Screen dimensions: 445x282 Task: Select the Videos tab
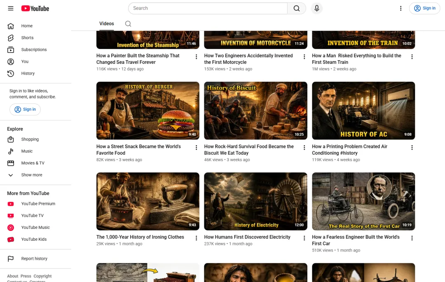(x=107, y=24)
